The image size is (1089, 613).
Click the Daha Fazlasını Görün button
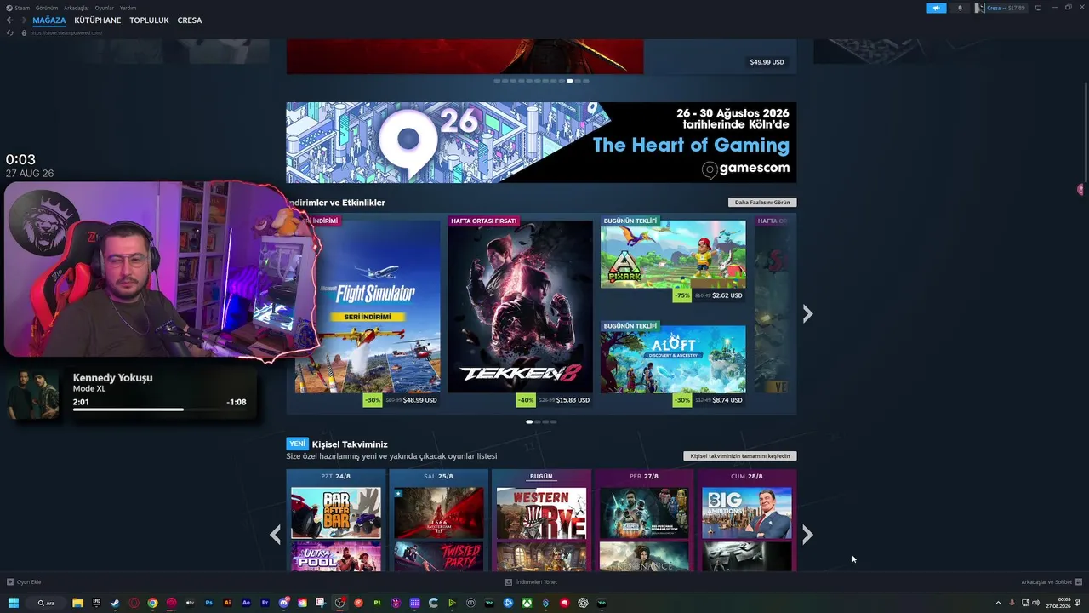762,203
